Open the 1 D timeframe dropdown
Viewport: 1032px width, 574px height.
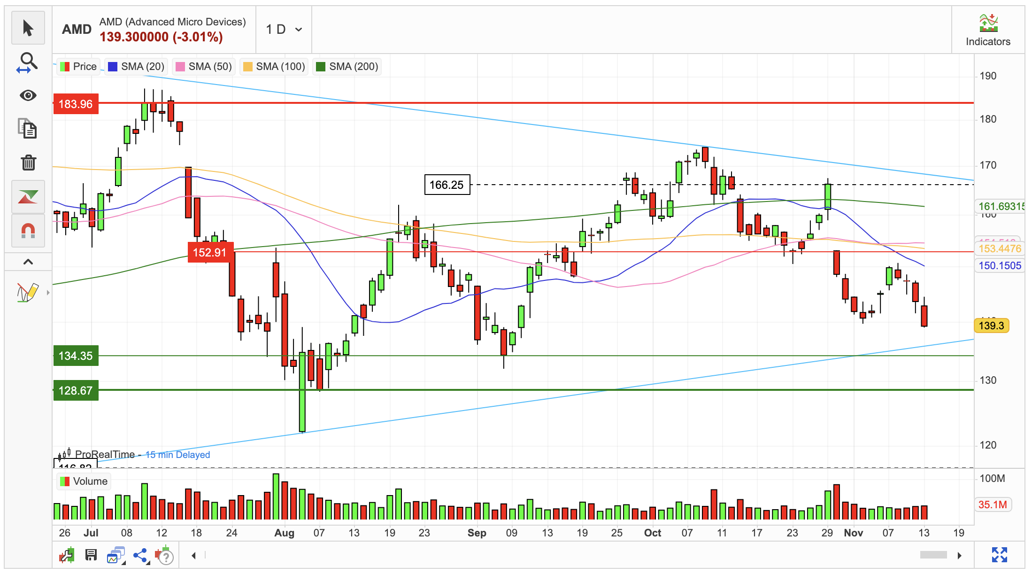click(284, 30)
